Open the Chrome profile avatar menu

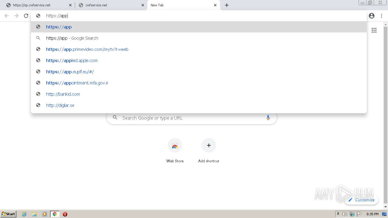[x=372, y=16]
